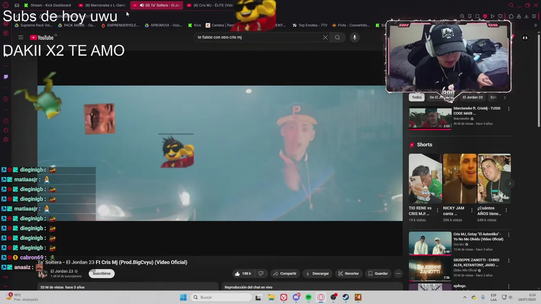The height and width of the screenshot is (304, 541).
Task: Subscribe with the Suscribirse button
Action: pyautogui.click(x=101, y=274)
